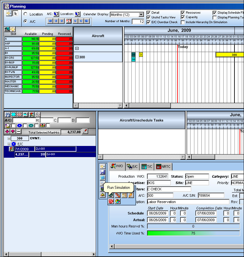Screen dimensions: 244x257
Task: Click the INSPECTOR skill row label
Action: (x=13, y=77)
